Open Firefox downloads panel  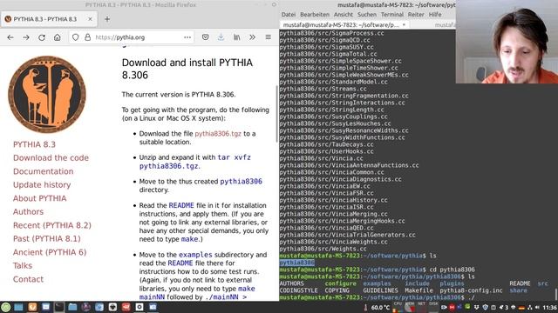tap(221, 37)
